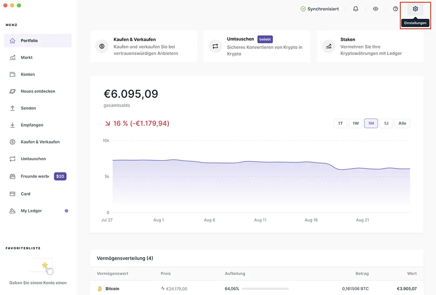Click the Preis column header
The image size is (436, 295).
coord(166,274)
